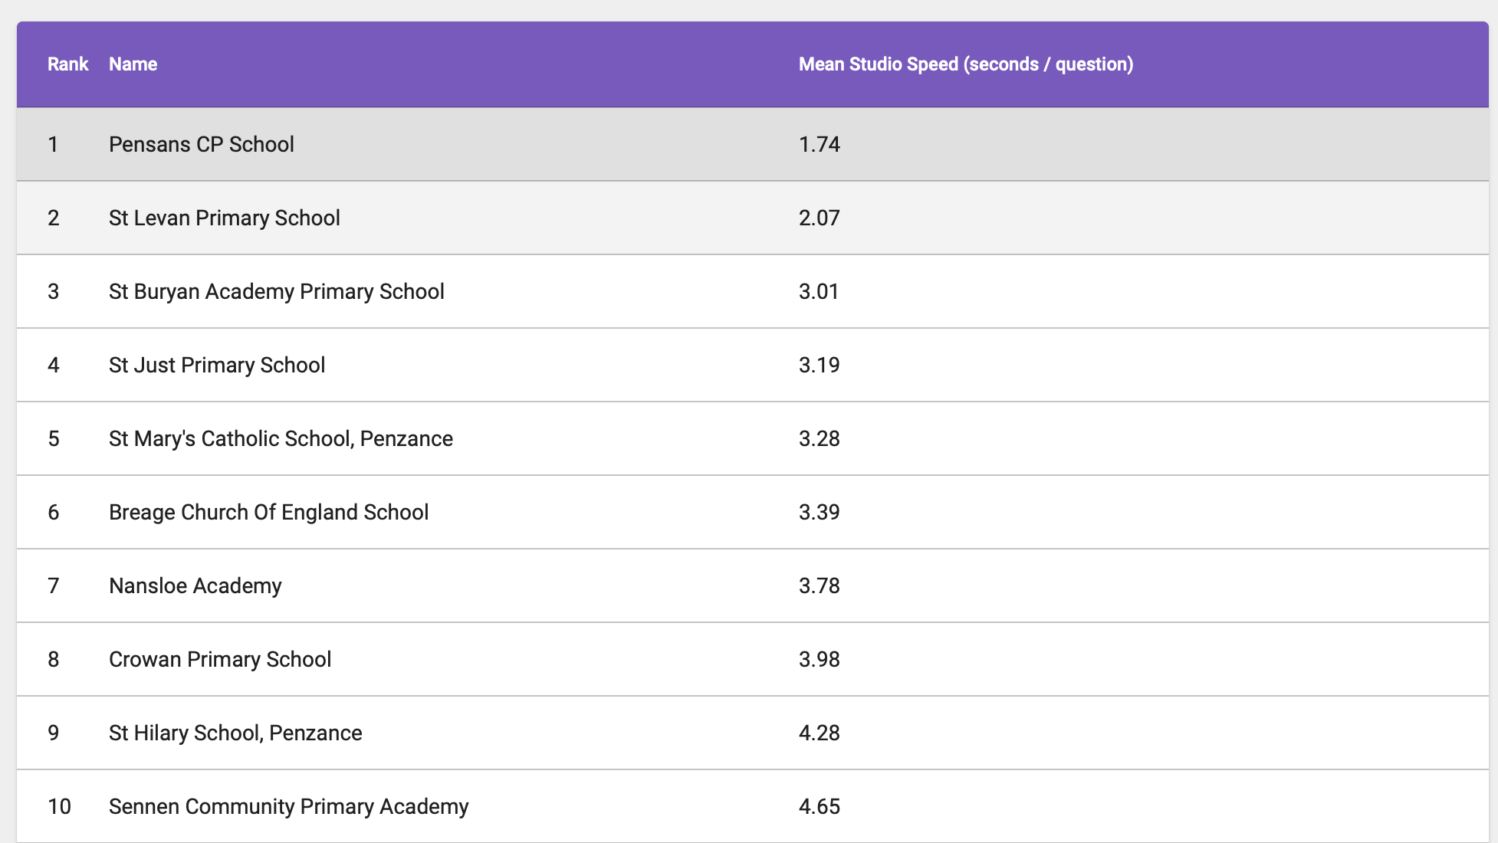
Task: Click the Name column header
Action: (x=133, y=64)
